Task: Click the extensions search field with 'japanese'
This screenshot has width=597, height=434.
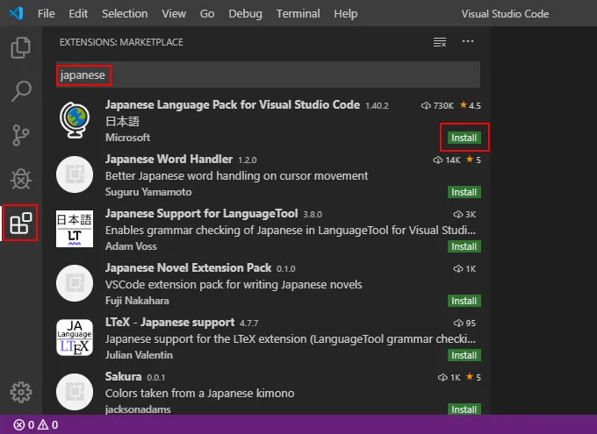Action: click(x=268, y=75)
